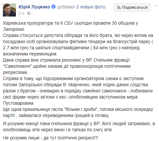Click the surname 'Пустоваровим' in the post

(19, 103)
